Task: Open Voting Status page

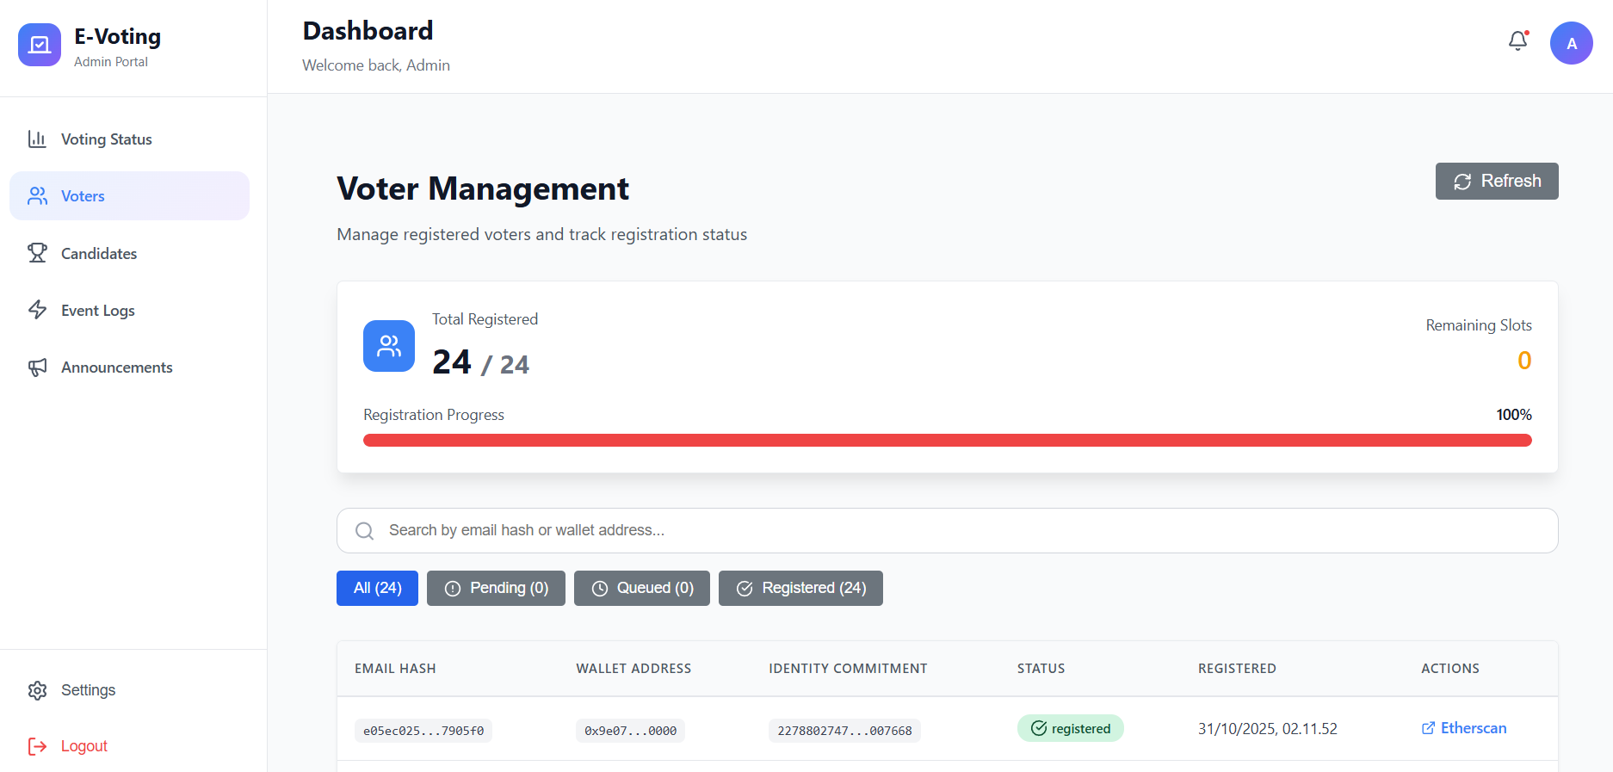Action: click(x=129, y=139)
